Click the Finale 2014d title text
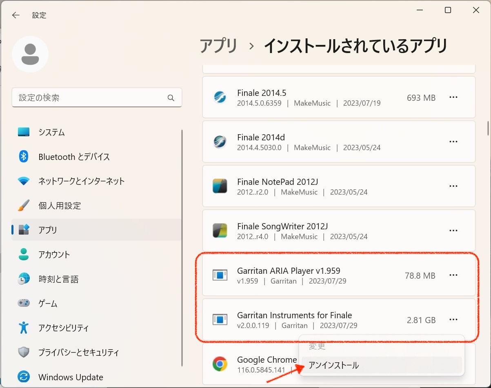 [x=261, y=137]
